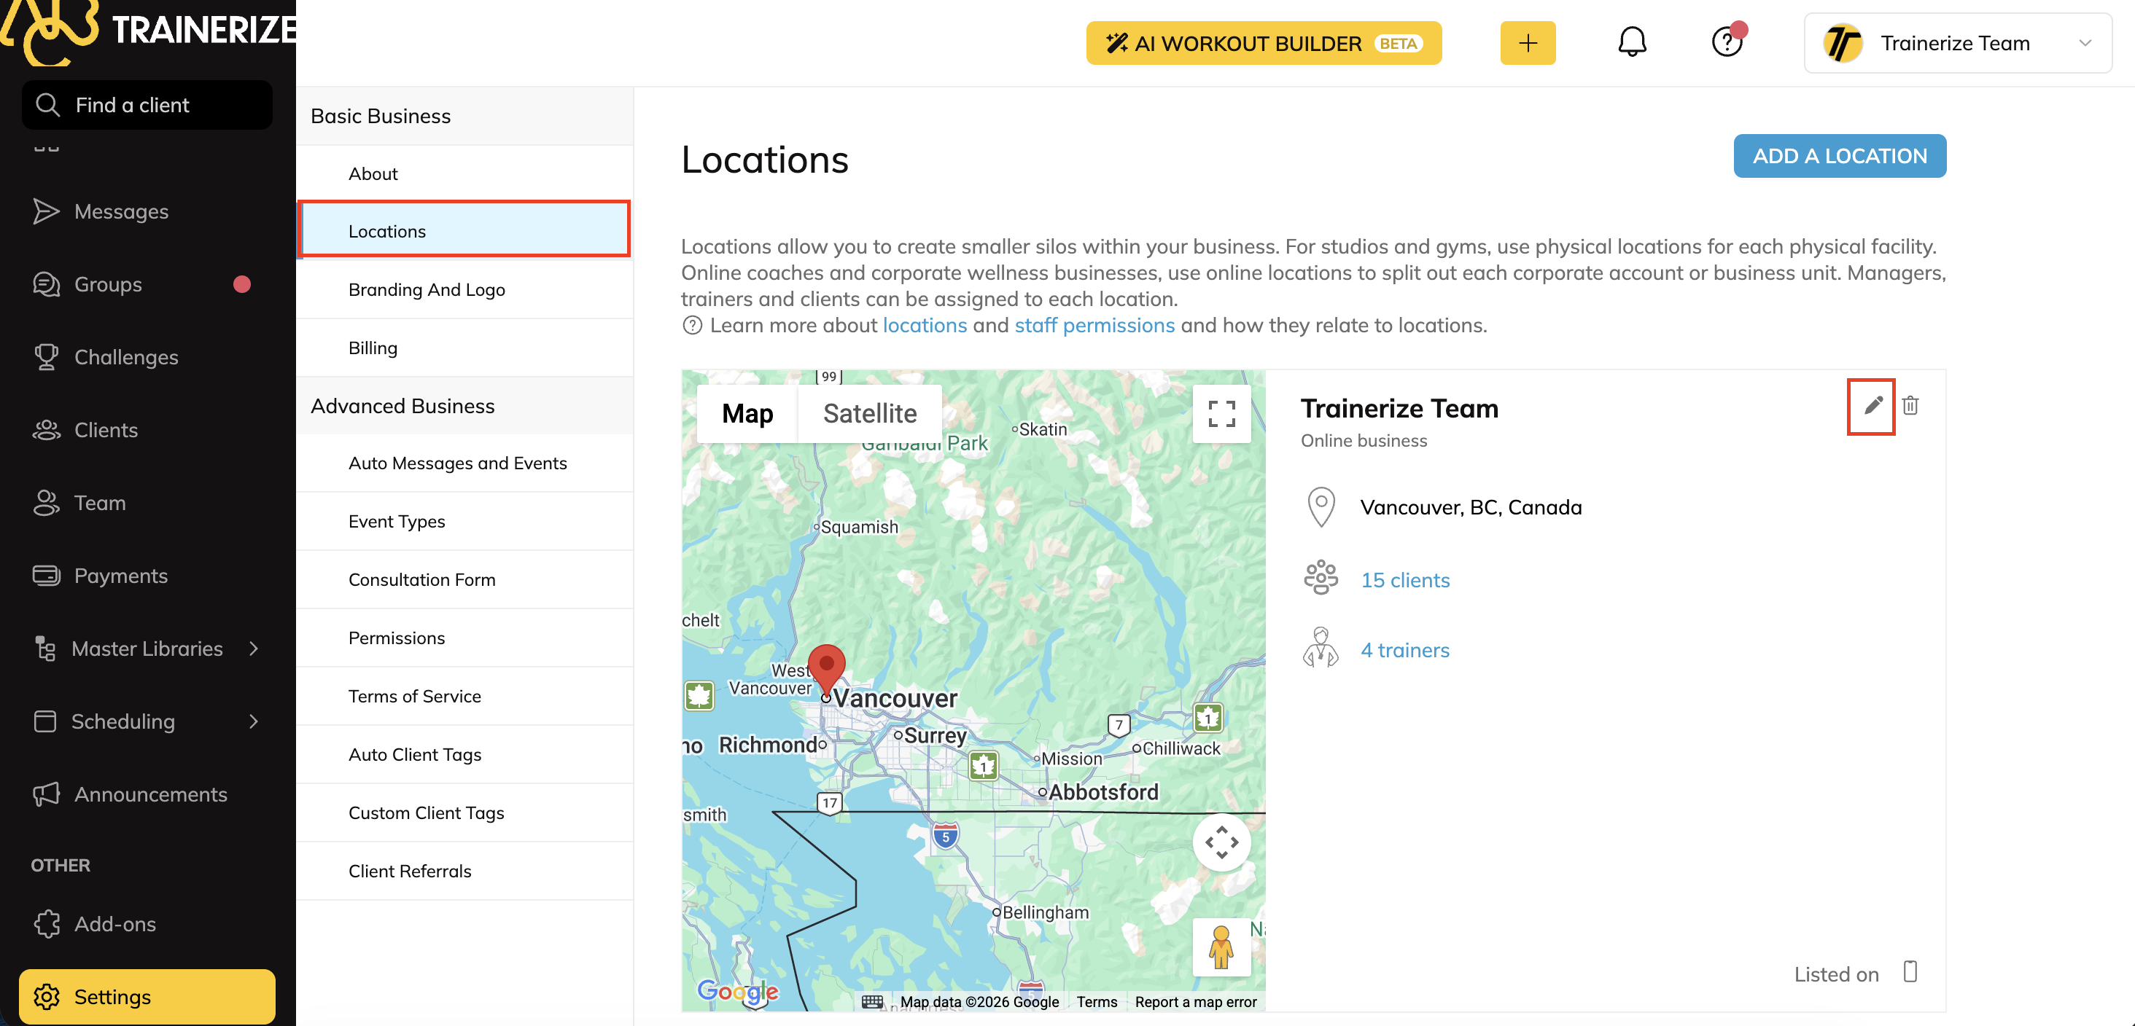Open the help question mark icon
Viewport: 2135px width, 1026px height.
click(1728, 42)
